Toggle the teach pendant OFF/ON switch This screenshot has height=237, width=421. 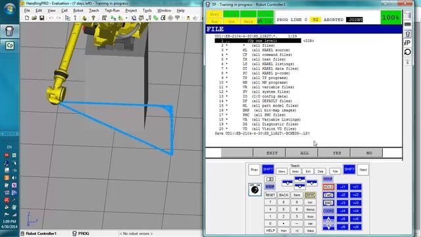pyautogui.click(x=255, y=190)
